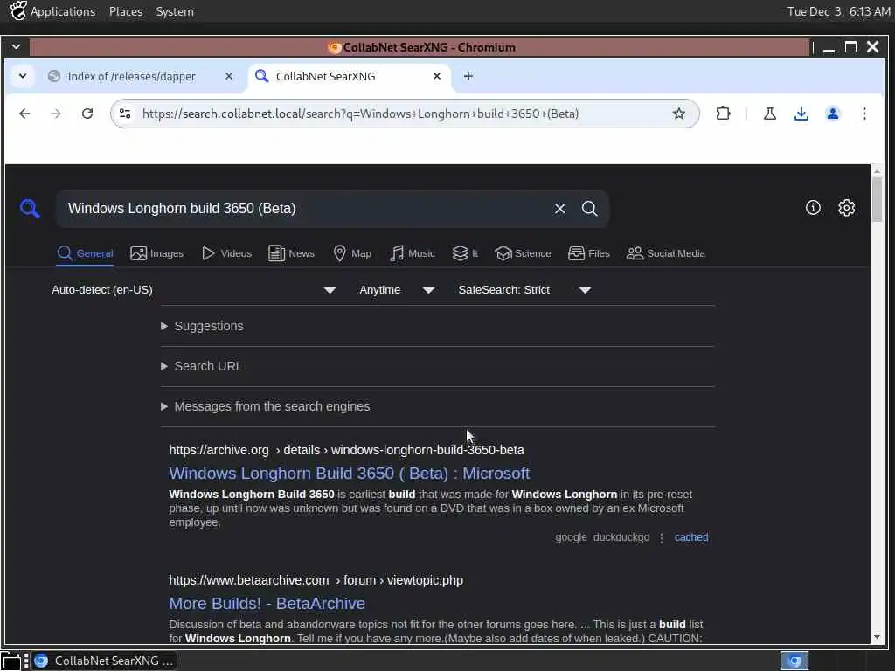895x671 pixels.
Task: Expand Messages from the search engines
Action: [266, 406]
